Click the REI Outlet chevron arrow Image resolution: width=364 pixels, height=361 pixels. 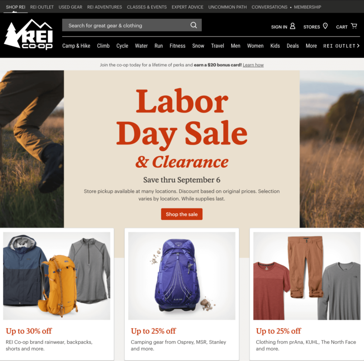[358, 45]
